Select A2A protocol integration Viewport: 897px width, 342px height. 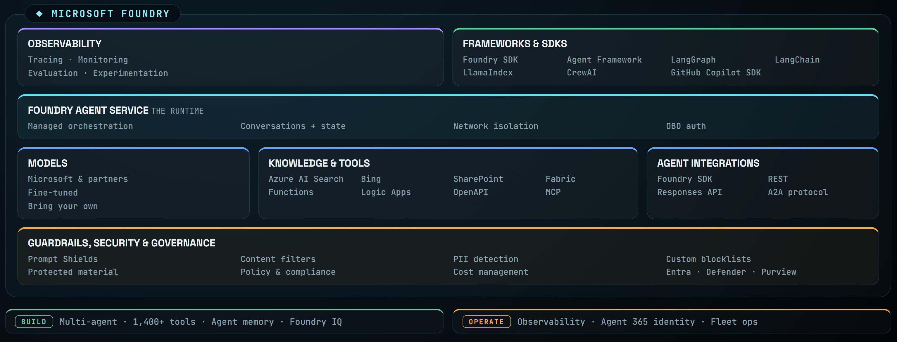point(798,192)
